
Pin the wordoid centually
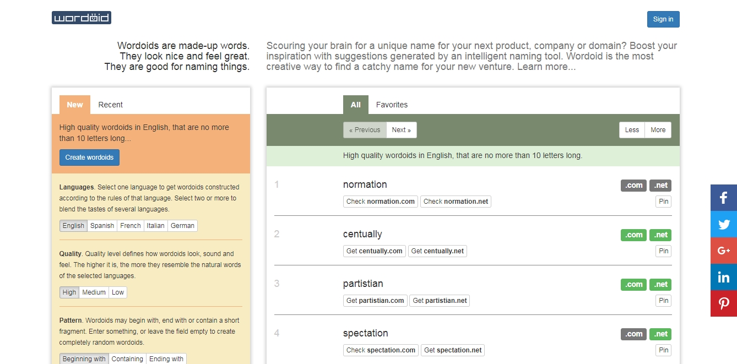[x=664, y=251]
